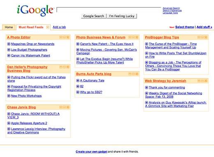Focus the iGoogle search input field
This screenshot has width=214, height=157.
coord(109,10)
